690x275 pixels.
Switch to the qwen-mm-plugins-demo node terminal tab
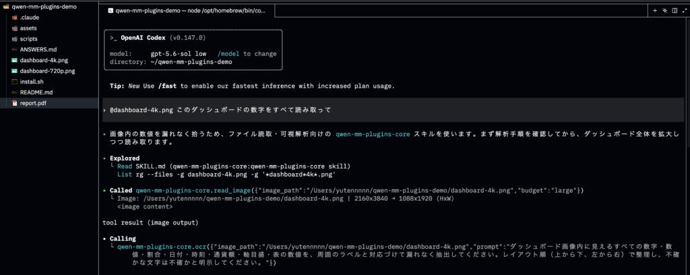(x=189, y=11)
